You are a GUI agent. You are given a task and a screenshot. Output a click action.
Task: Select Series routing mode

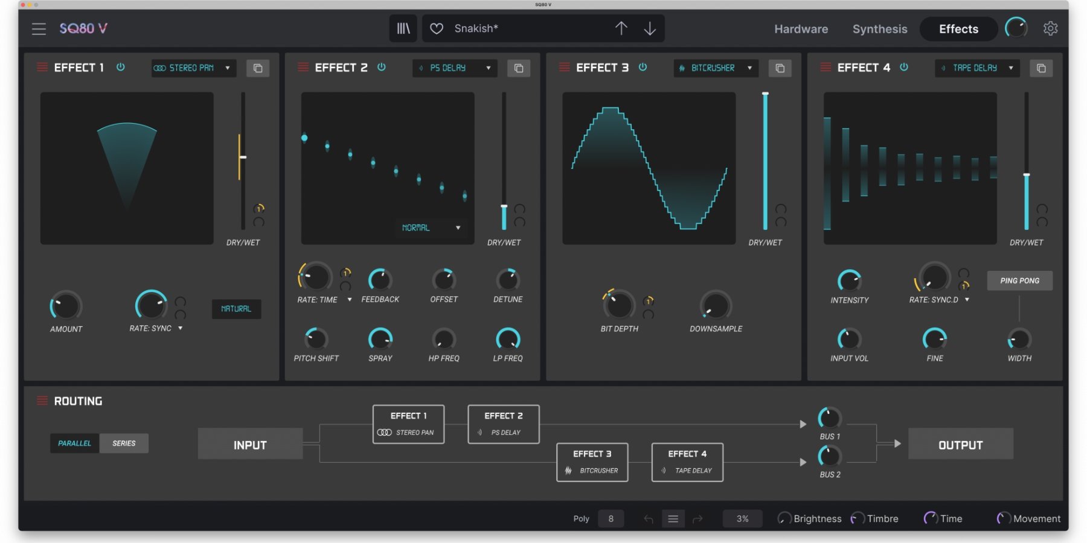[x=124, y=443]
